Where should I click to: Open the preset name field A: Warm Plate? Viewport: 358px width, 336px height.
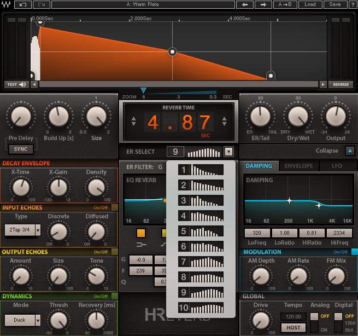pos(143,4)
